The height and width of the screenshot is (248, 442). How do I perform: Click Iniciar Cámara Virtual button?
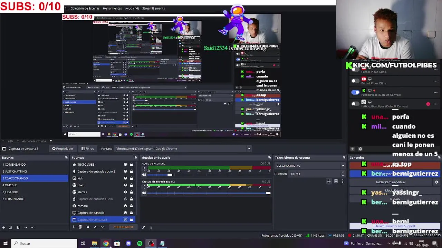391,182
